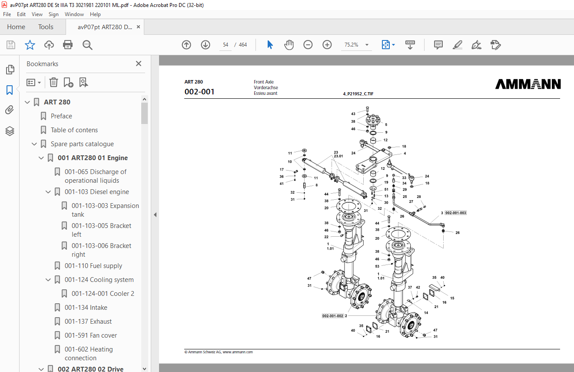Collapse 001-124 Cooling system bookmark
This screenshot has width=574, height=372.
pos(48,280)
